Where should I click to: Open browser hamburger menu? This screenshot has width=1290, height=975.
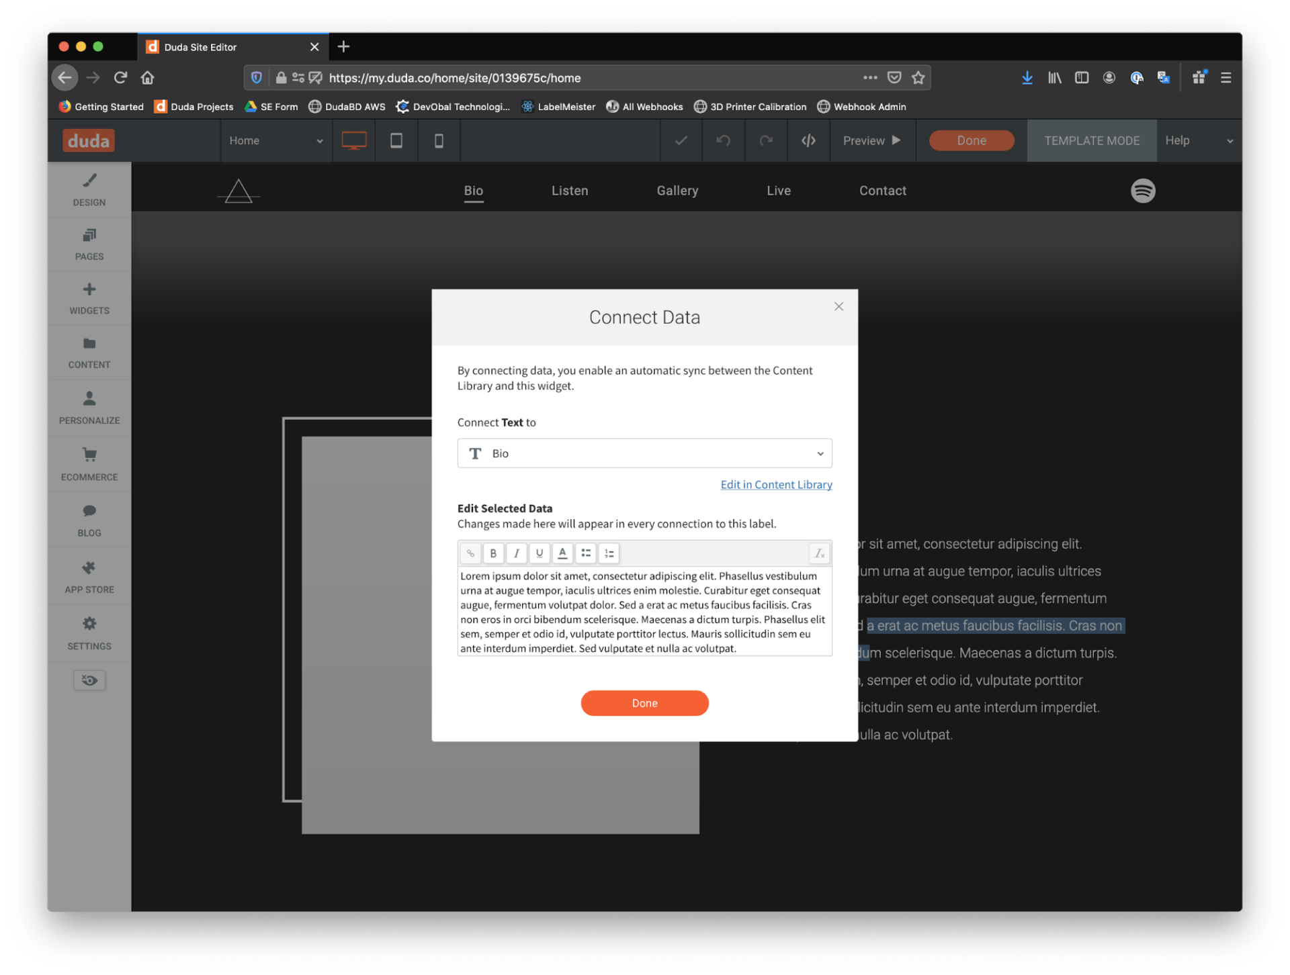(x=1225, y=78)
